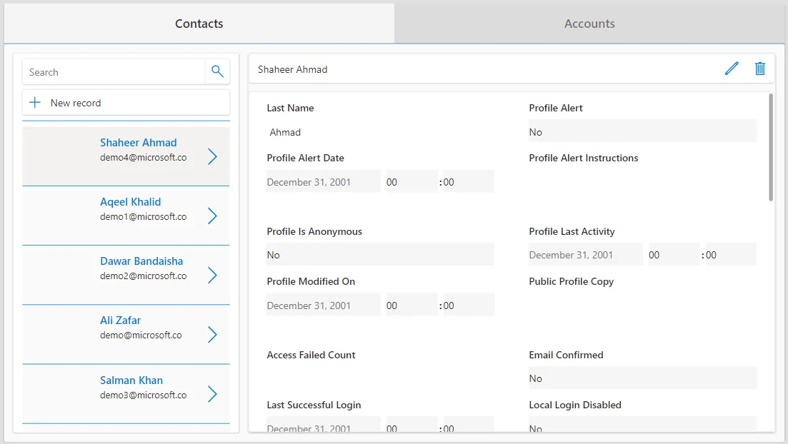Viewport: 788px width, 444px height.
Task: Toggle the Profile Is Anonymous field
Action: 381,255
